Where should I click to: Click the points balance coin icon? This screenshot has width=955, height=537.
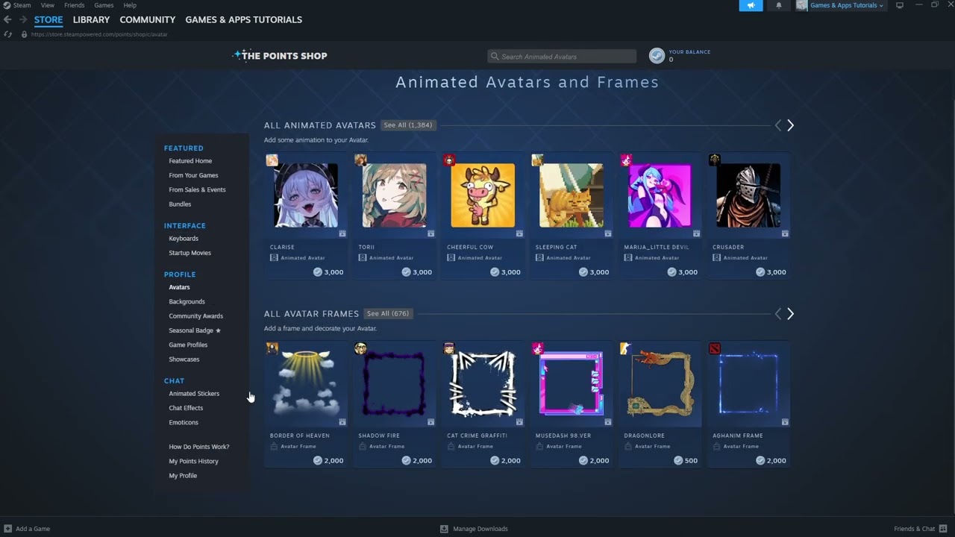pyautogui.click(x=657, y=56)
